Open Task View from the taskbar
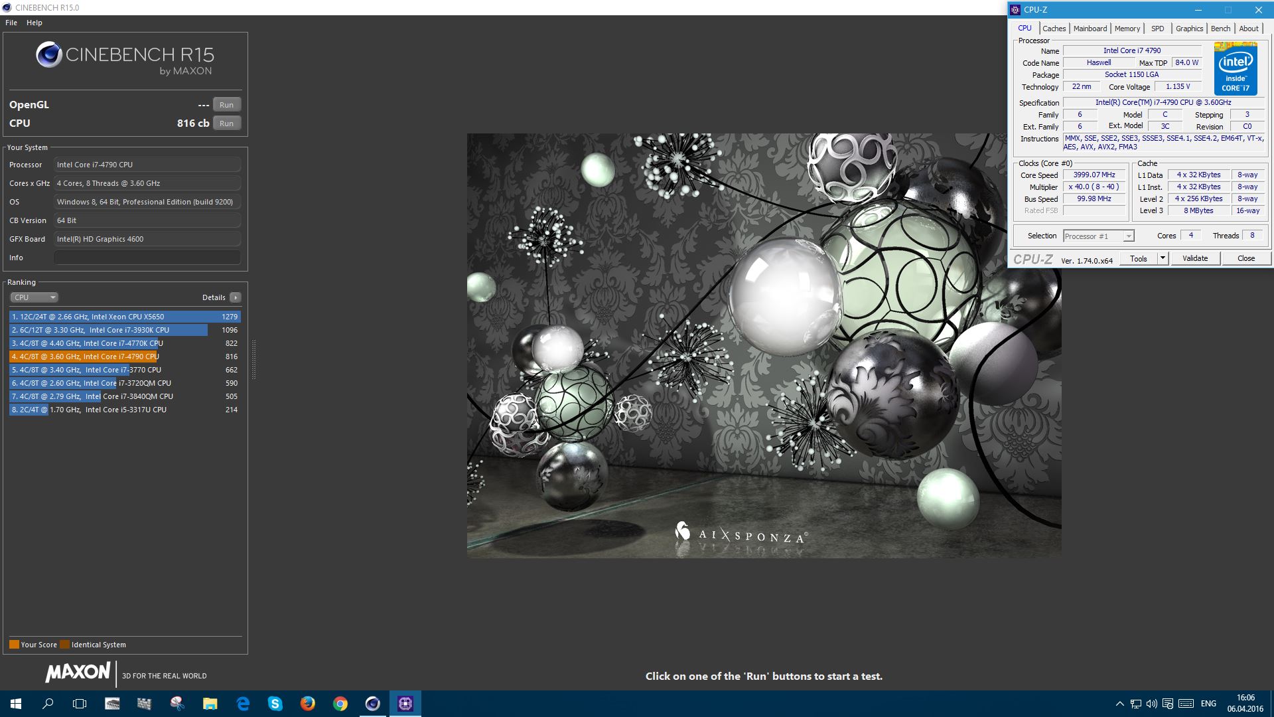1274x717 pixels. coord(80,704)
